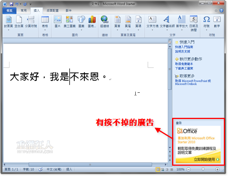
Task: Switch to the 版面配置 tab
Action: [53, 11]
